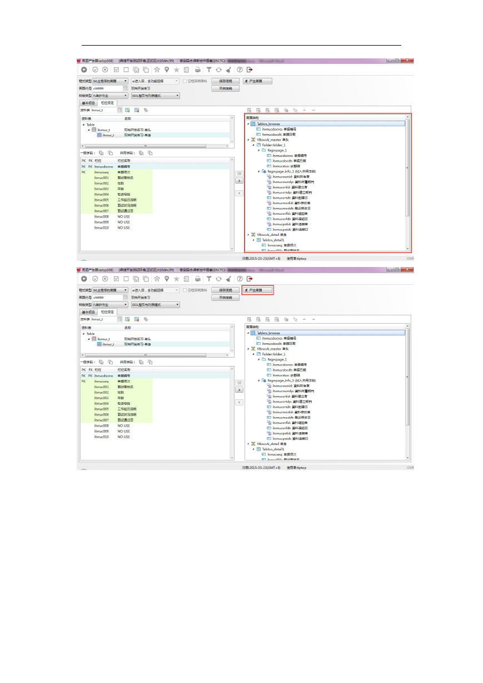
Task: Click the left-arrow remove-field button, lower screenshot
Action: tap(240, 402)
